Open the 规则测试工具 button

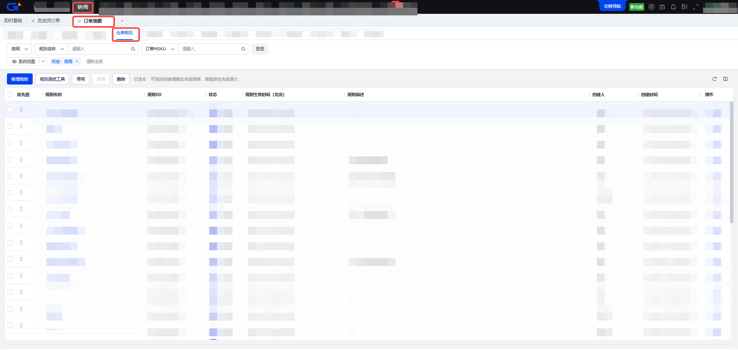tap(52, 79)
